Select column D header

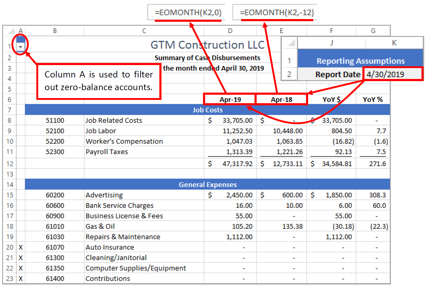click(x=230, y=31)
